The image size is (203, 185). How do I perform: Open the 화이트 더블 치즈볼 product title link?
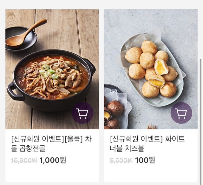pos(147,144)
